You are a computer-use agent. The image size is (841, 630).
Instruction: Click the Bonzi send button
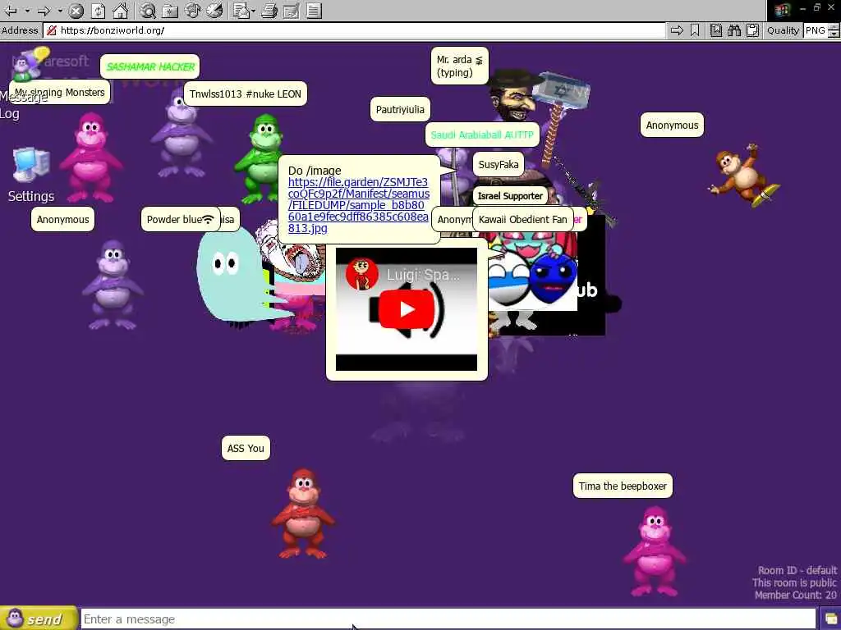(39, 619)
